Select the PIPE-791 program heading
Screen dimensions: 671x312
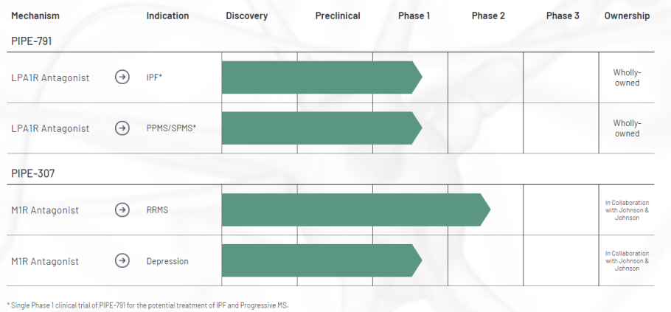point(32,41)
